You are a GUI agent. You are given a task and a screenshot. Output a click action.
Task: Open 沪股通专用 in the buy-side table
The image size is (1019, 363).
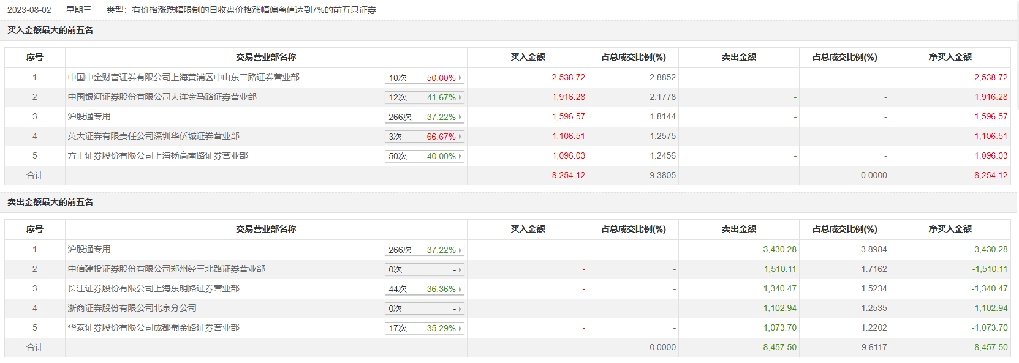89,117
